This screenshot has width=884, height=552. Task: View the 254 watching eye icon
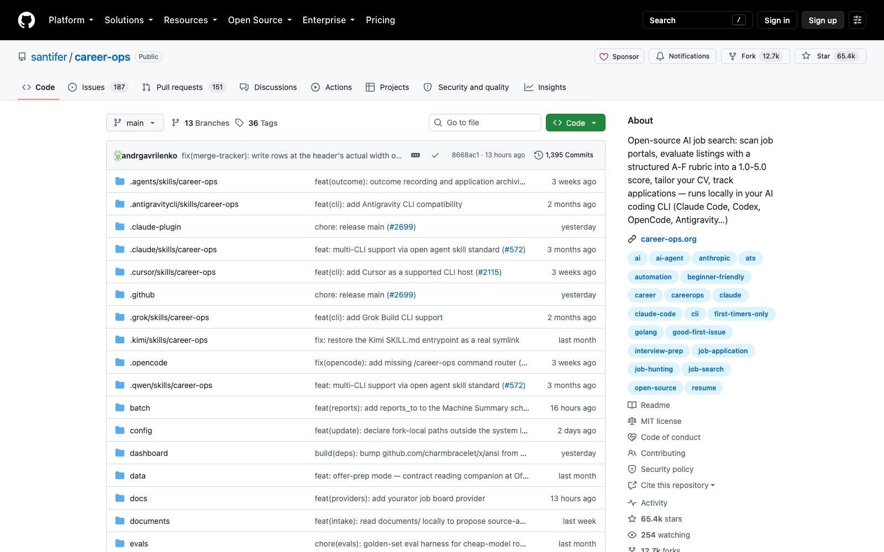tap(632, 535)
